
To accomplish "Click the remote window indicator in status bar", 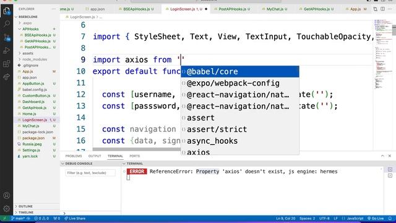I will [x=5, y=219].
